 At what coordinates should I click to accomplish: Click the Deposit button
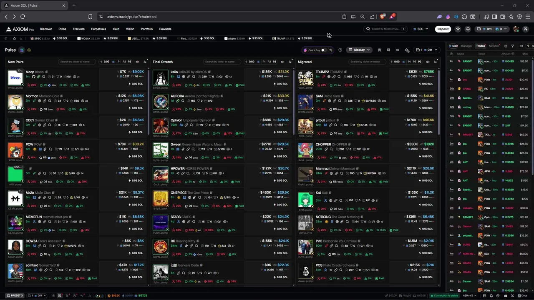pos(443,29)
